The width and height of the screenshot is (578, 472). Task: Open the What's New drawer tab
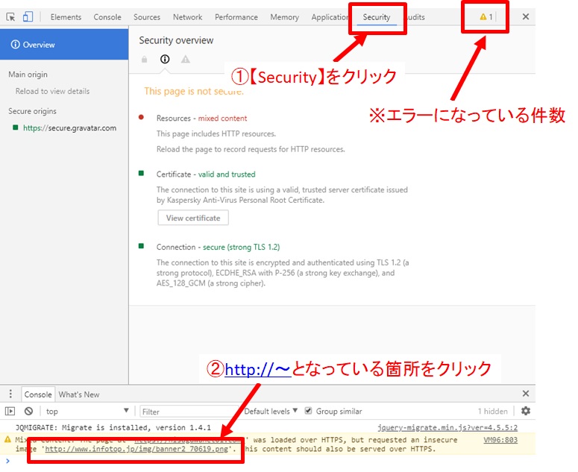coord(79,394)
